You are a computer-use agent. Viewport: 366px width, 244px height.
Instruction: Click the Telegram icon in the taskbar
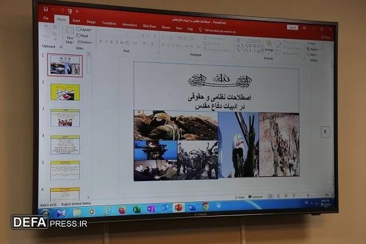(x=218, y=206)
